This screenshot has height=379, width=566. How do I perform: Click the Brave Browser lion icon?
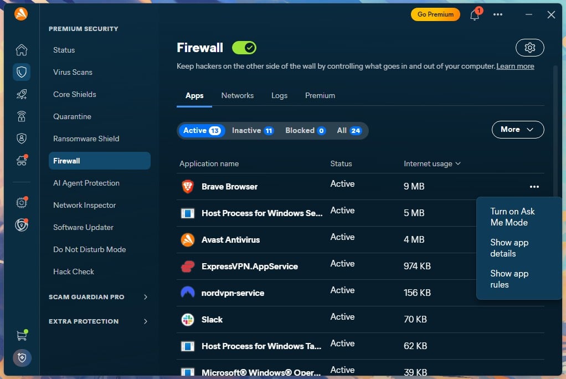pos(188,186)
